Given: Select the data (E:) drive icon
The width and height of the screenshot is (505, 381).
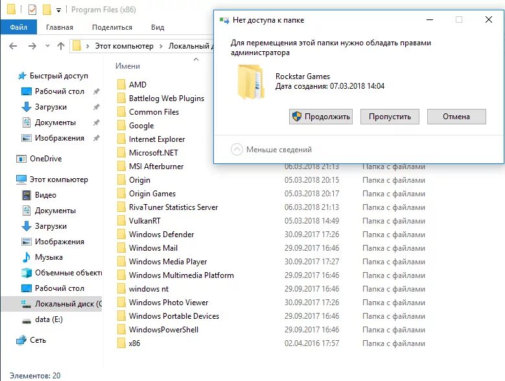Looking at the screenshot, I should pyautogui.click(x=27, y=321).
